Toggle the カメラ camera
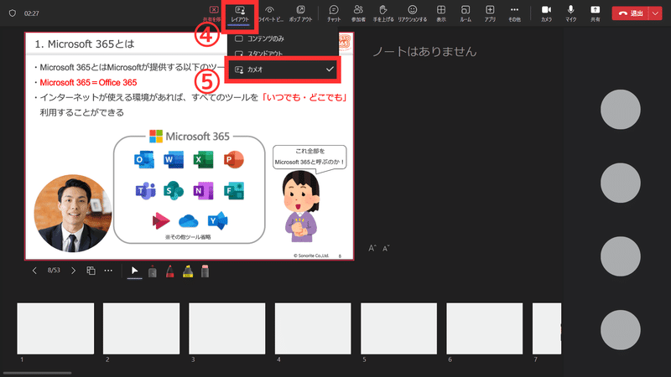 point(546,13)
